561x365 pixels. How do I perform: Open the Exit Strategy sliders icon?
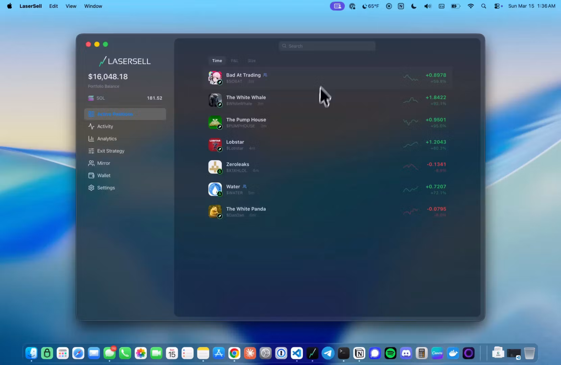[91, 151]
